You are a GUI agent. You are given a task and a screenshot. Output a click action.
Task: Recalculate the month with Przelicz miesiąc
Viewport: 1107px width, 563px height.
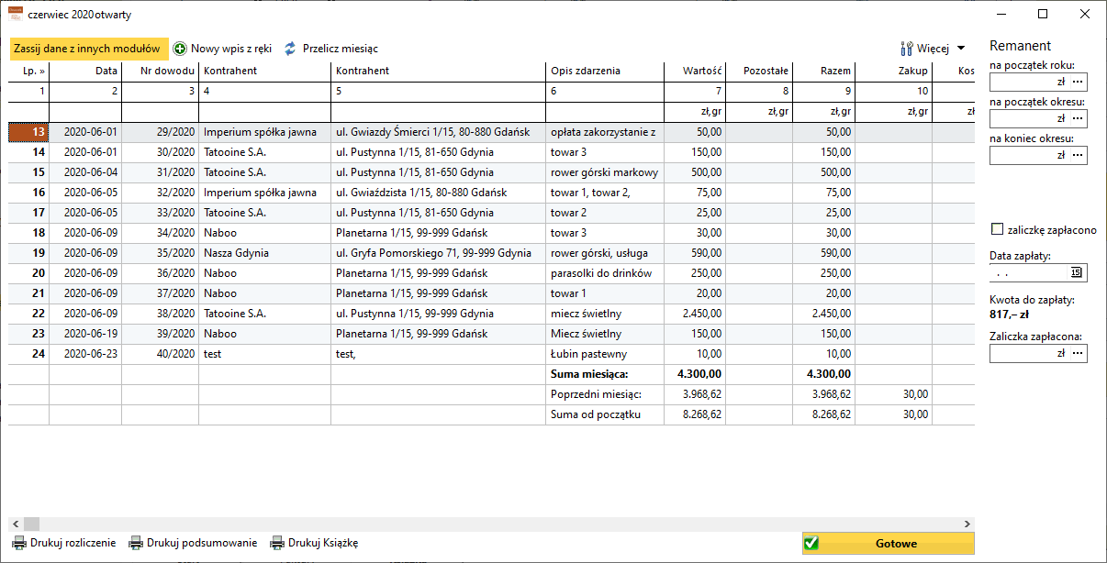(x=330, y=49)
